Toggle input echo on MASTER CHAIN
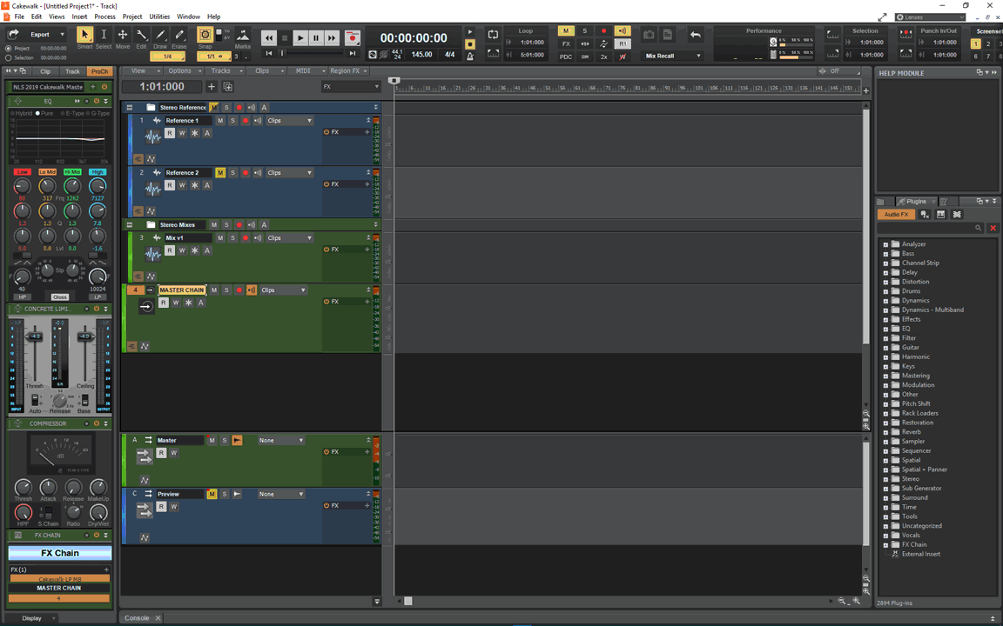 click(252, 290)
